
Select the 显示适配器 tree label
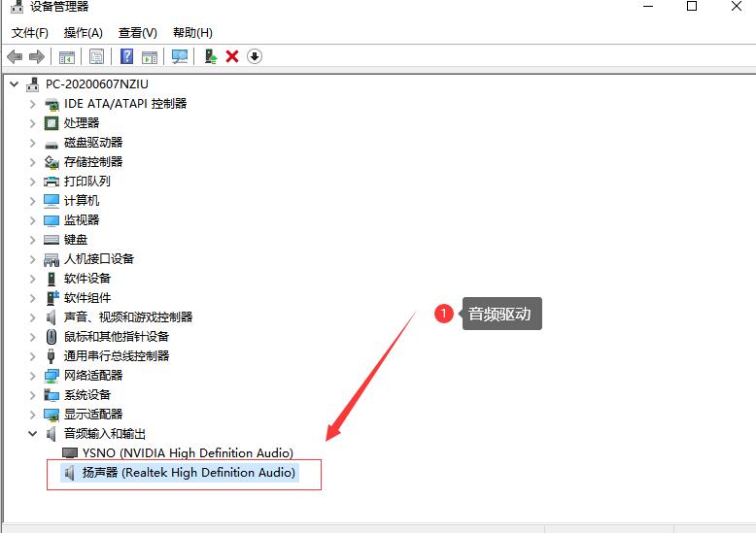point(93,414)
